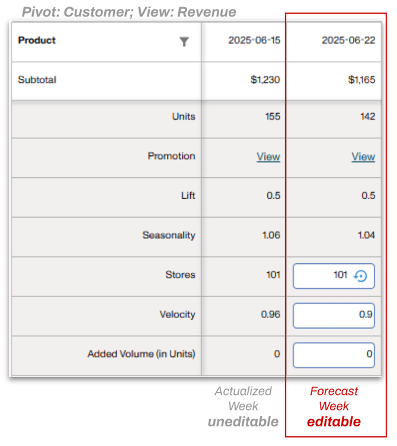This screenshot has height=446, width=397.
Task: Select the Seasonality value 1.04
Action: pos(366,235)
